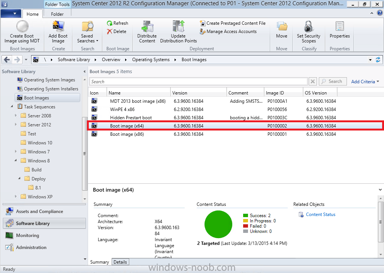Expand the Server 2012 folder
Image resolution: width=384 pixels, height=273 pixels.
coord(16,124)
